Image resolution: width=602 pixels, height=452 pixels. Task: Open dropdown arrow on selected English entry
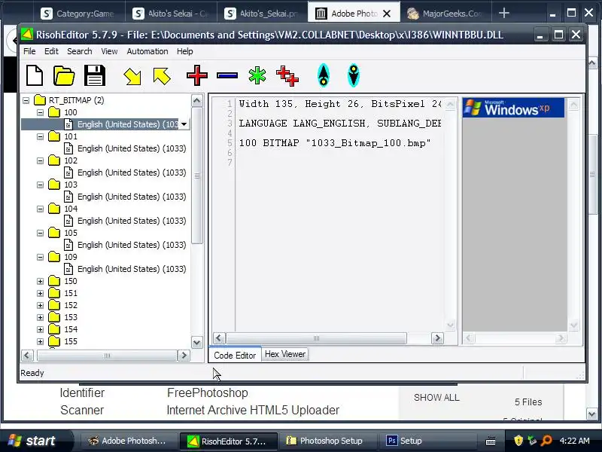[184, 124]
